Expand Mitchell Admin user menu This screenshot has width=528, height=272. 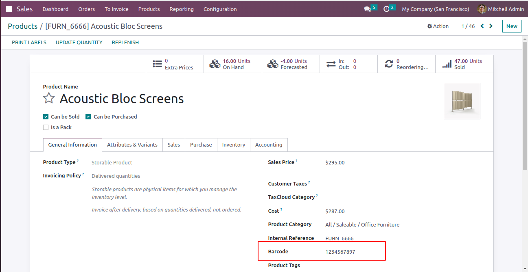click(501, 9)
